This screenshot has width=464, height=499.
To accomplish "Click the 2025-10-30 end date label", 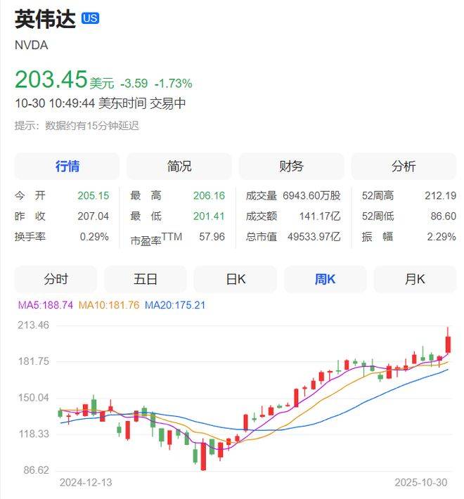I will pos(420,483).
